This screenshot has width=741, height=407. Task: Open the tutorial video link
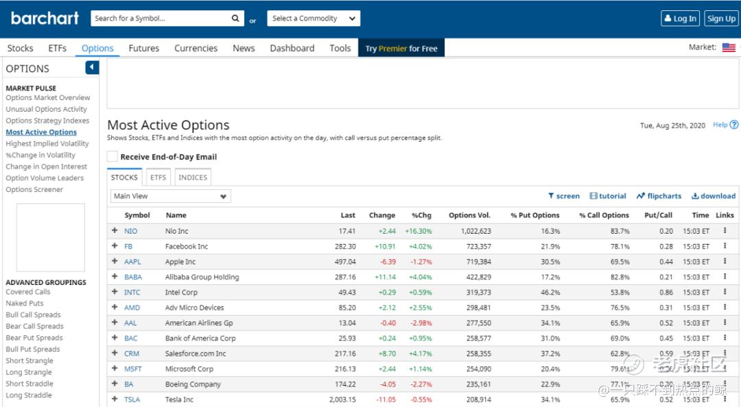coord(608,196)
